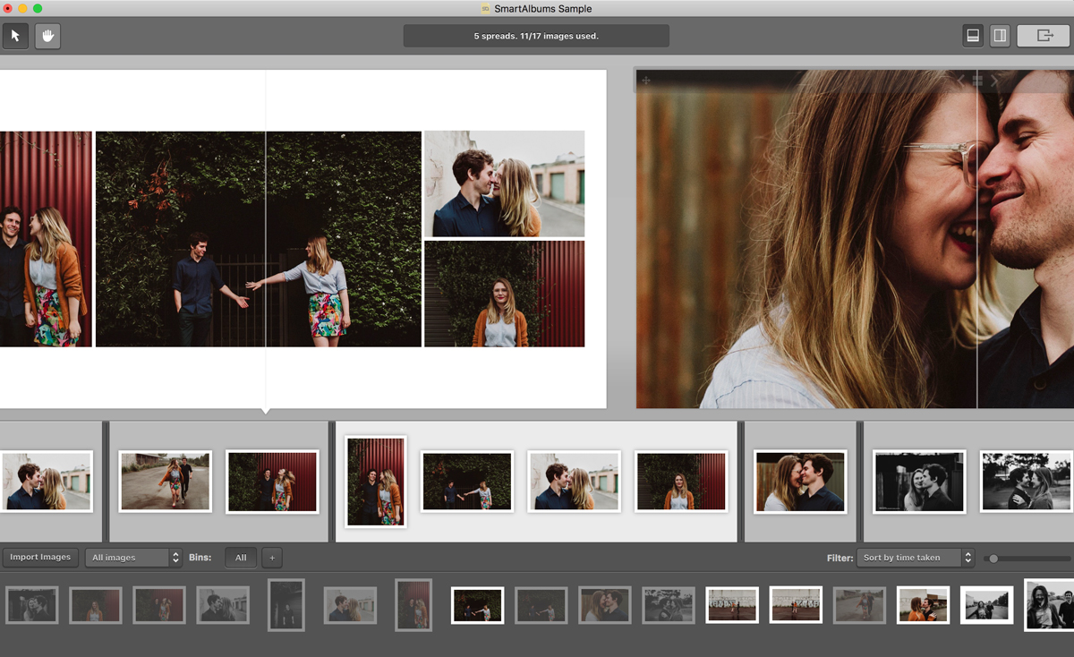The height and width of the screenshot is (657, 1074).
Task: Select the black-and-white couple spread thumbnail
Action: tap(919, 482)
